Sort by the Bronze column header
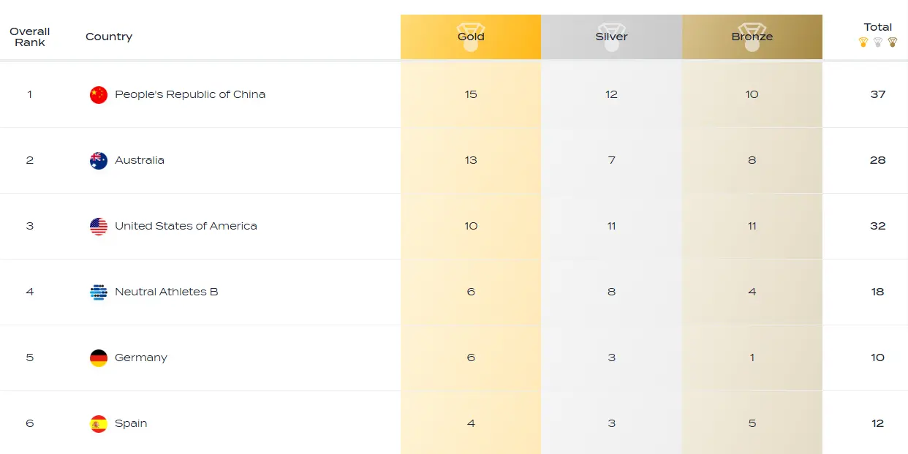This screenshot has height=454, width=908. (752, 37)
